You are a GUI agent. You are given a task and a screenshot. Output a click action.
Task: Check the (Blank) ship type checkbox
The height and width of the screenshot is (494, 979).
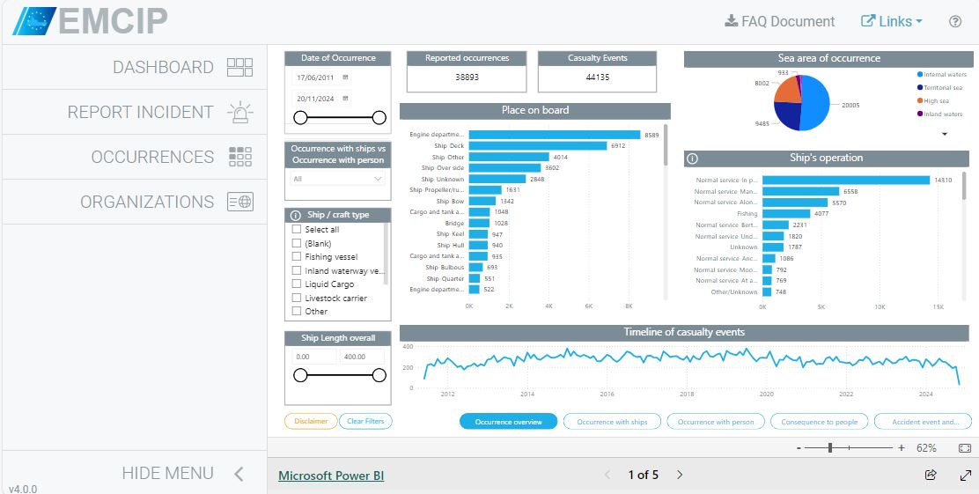tap(297, 243)
